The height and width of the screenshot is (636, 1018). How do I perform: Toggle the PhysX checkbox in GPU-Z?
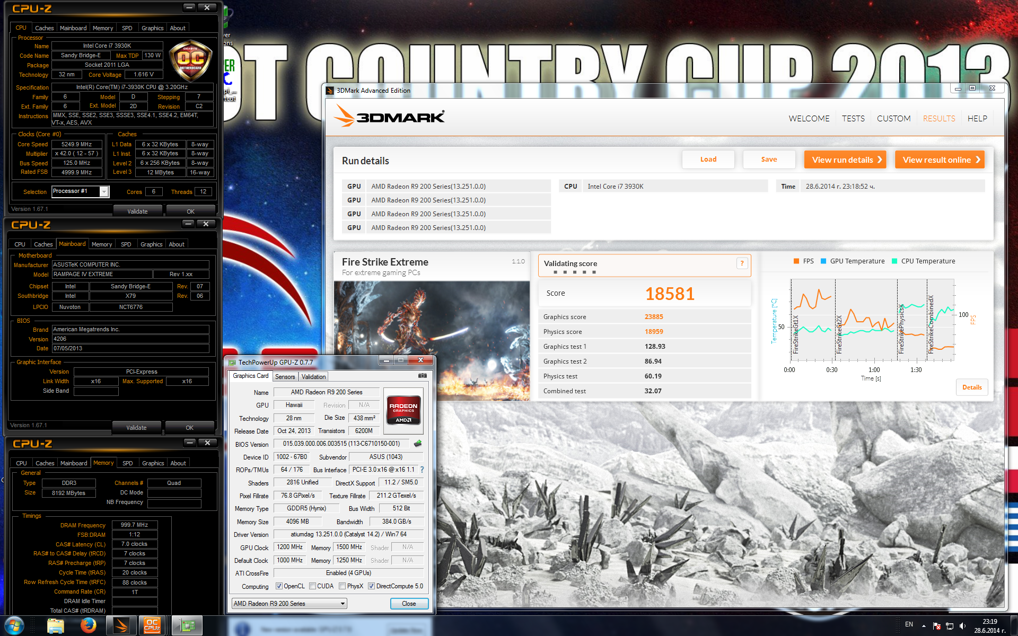[342, 586]
